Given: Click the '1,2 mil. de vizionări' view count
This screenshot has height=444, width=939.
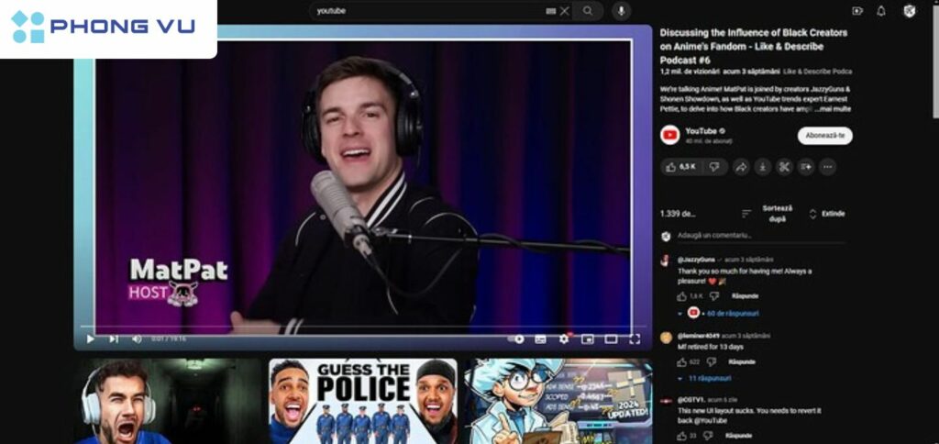Looking at the screenshot, I should pyautogui.click(x=690, y=72).
